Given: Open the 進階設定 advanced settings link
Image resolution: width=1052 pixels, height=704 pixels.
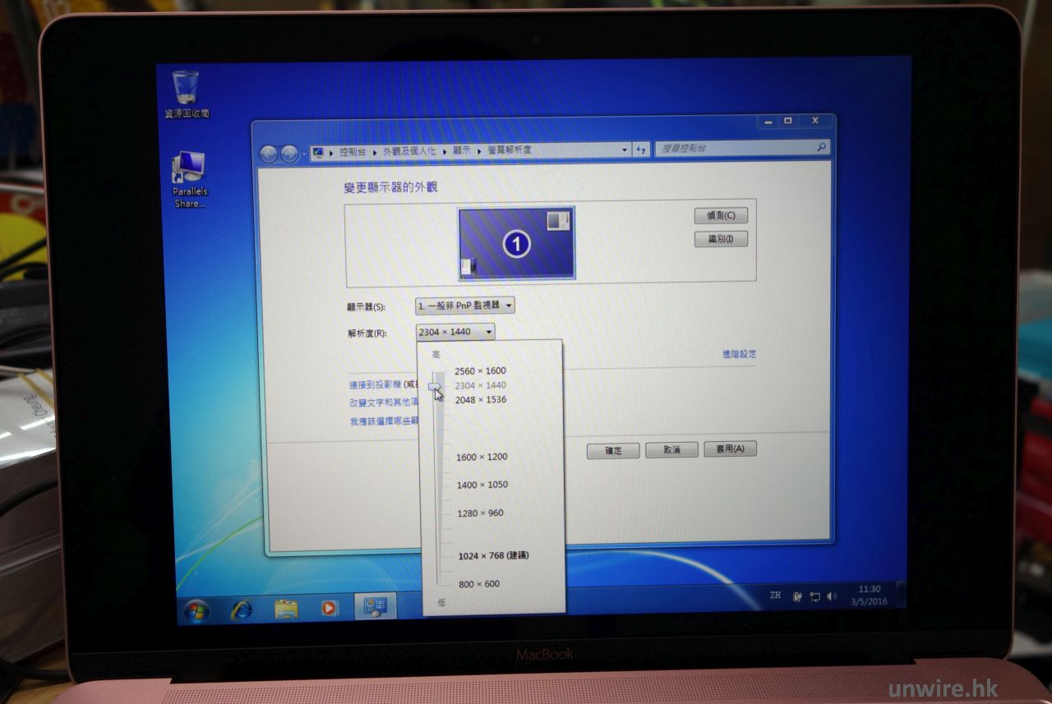Looking at the screenshot, I should click(739, 354).
